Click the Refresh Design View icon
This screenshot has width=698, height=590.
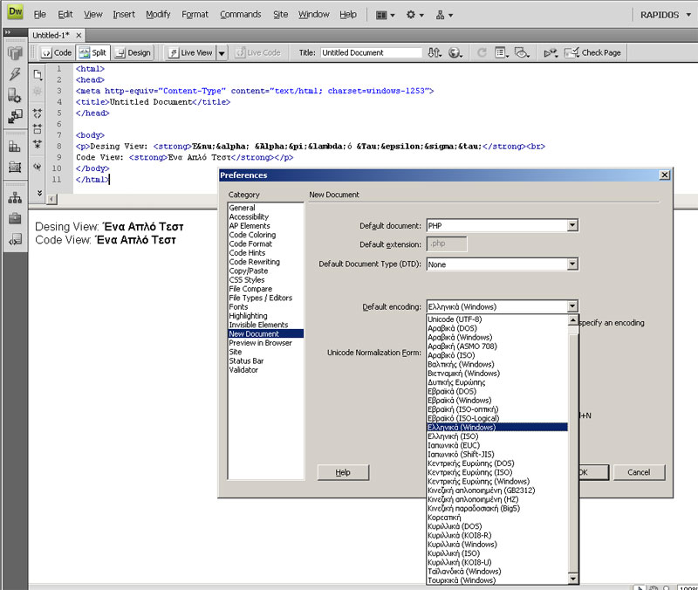482,53
